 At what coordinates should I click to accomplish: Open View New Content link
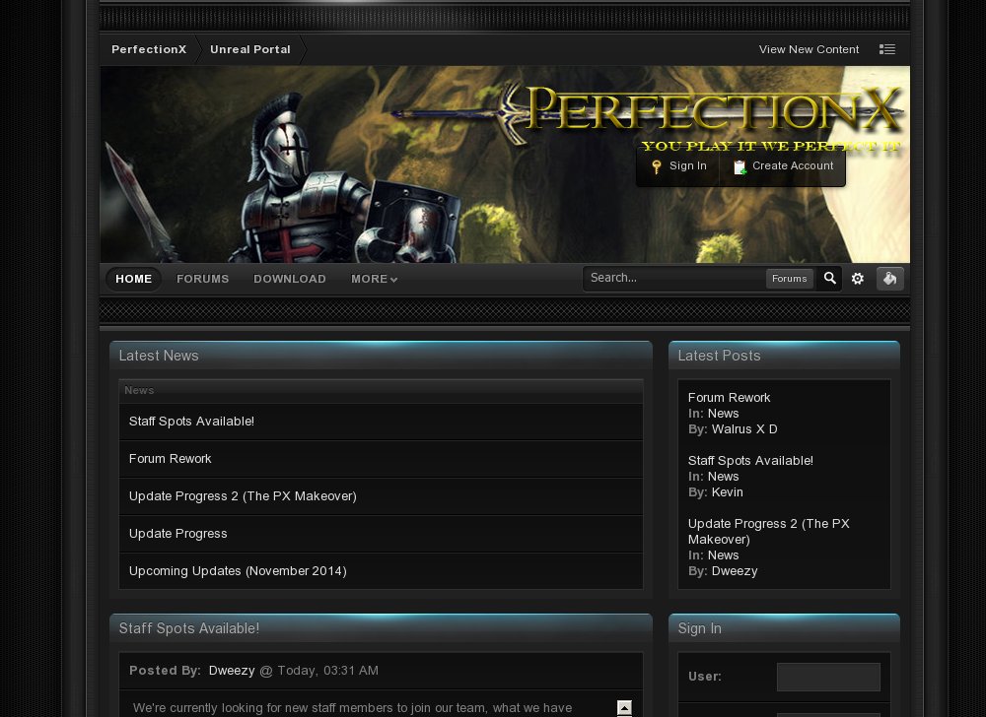tap(809, 49)
